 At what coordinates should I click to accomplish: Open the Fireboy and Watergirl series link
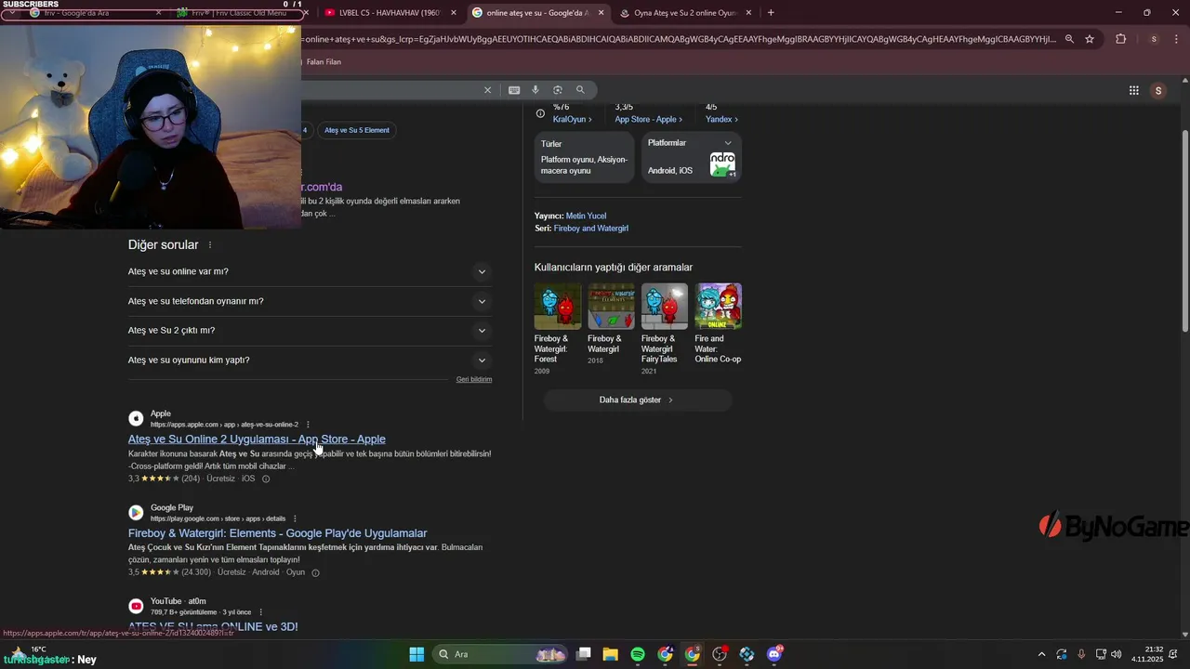point(591,229)
